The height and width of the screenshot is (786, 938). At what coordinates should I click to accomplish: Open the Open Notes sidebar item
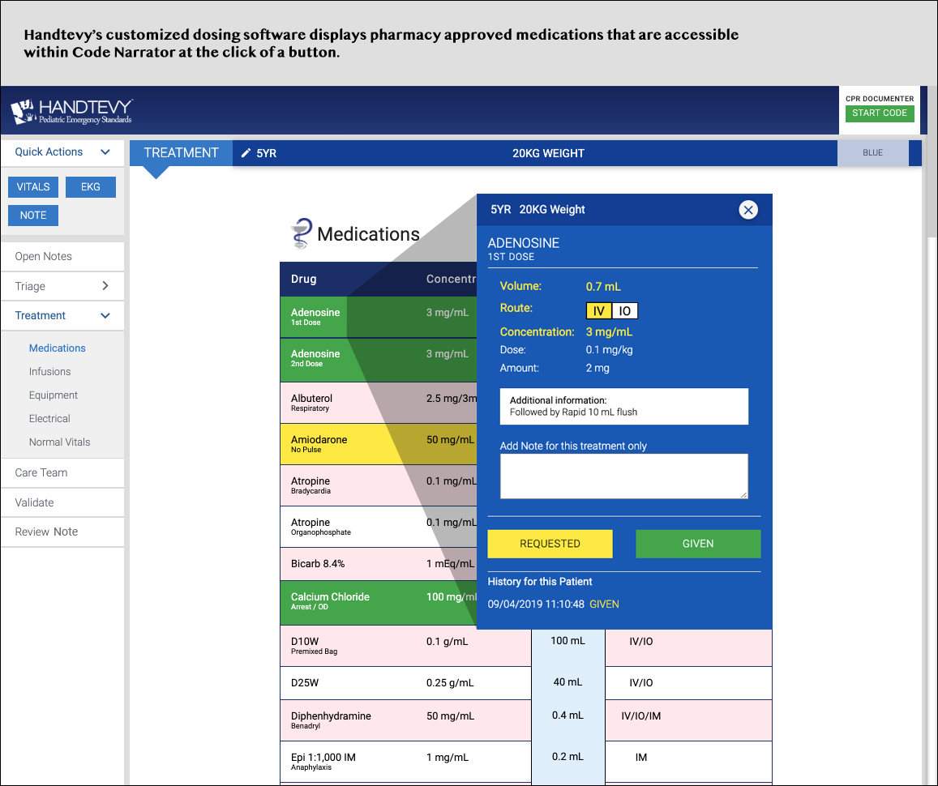62,256
